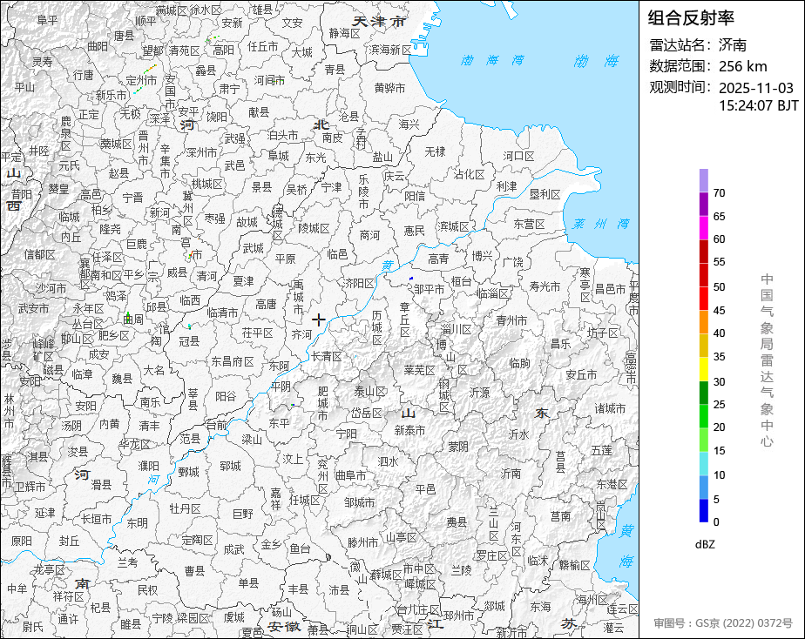805x639 pixels.
Task: Click the black cross radar station marker
Action: pos(318,320)
